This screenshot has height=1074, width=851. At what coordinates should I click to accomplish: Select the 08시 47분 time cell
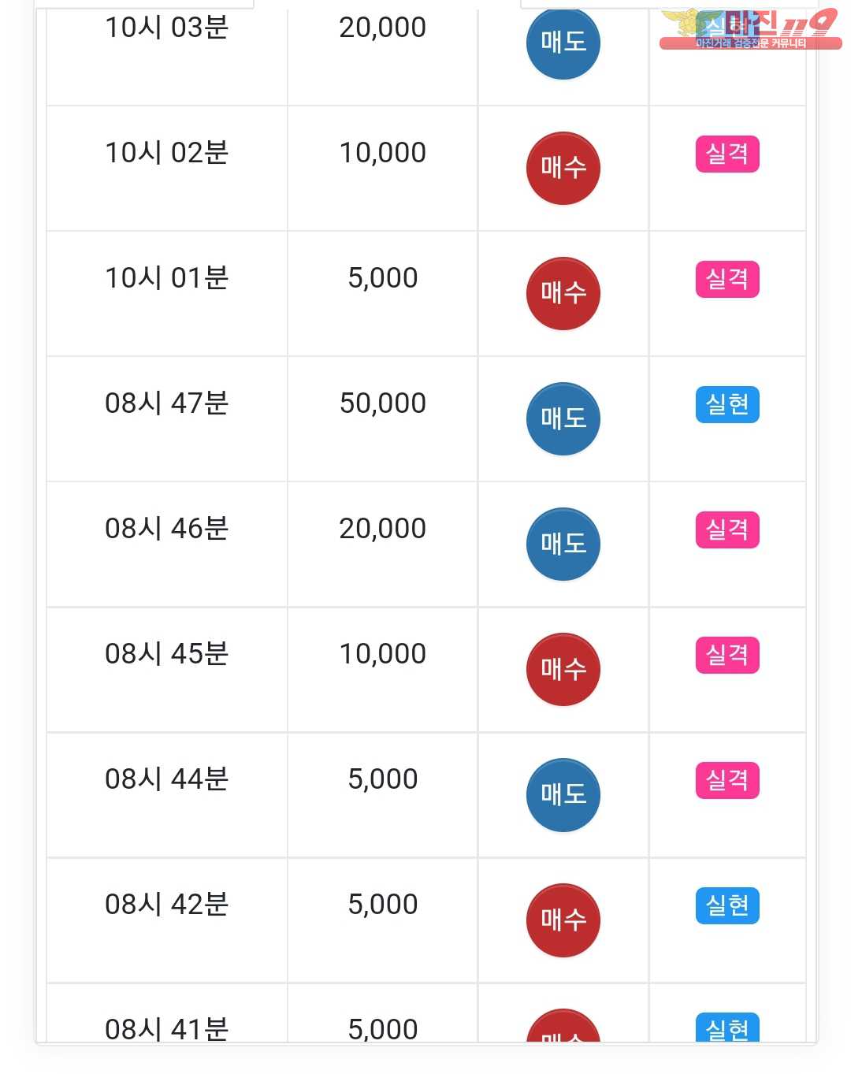(167, 418)
